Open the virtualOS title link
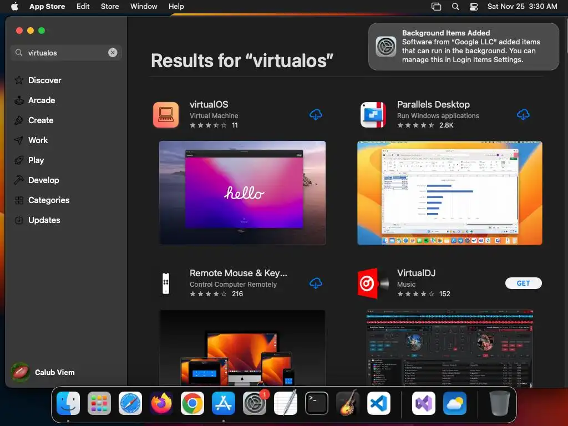 point(209,104)
